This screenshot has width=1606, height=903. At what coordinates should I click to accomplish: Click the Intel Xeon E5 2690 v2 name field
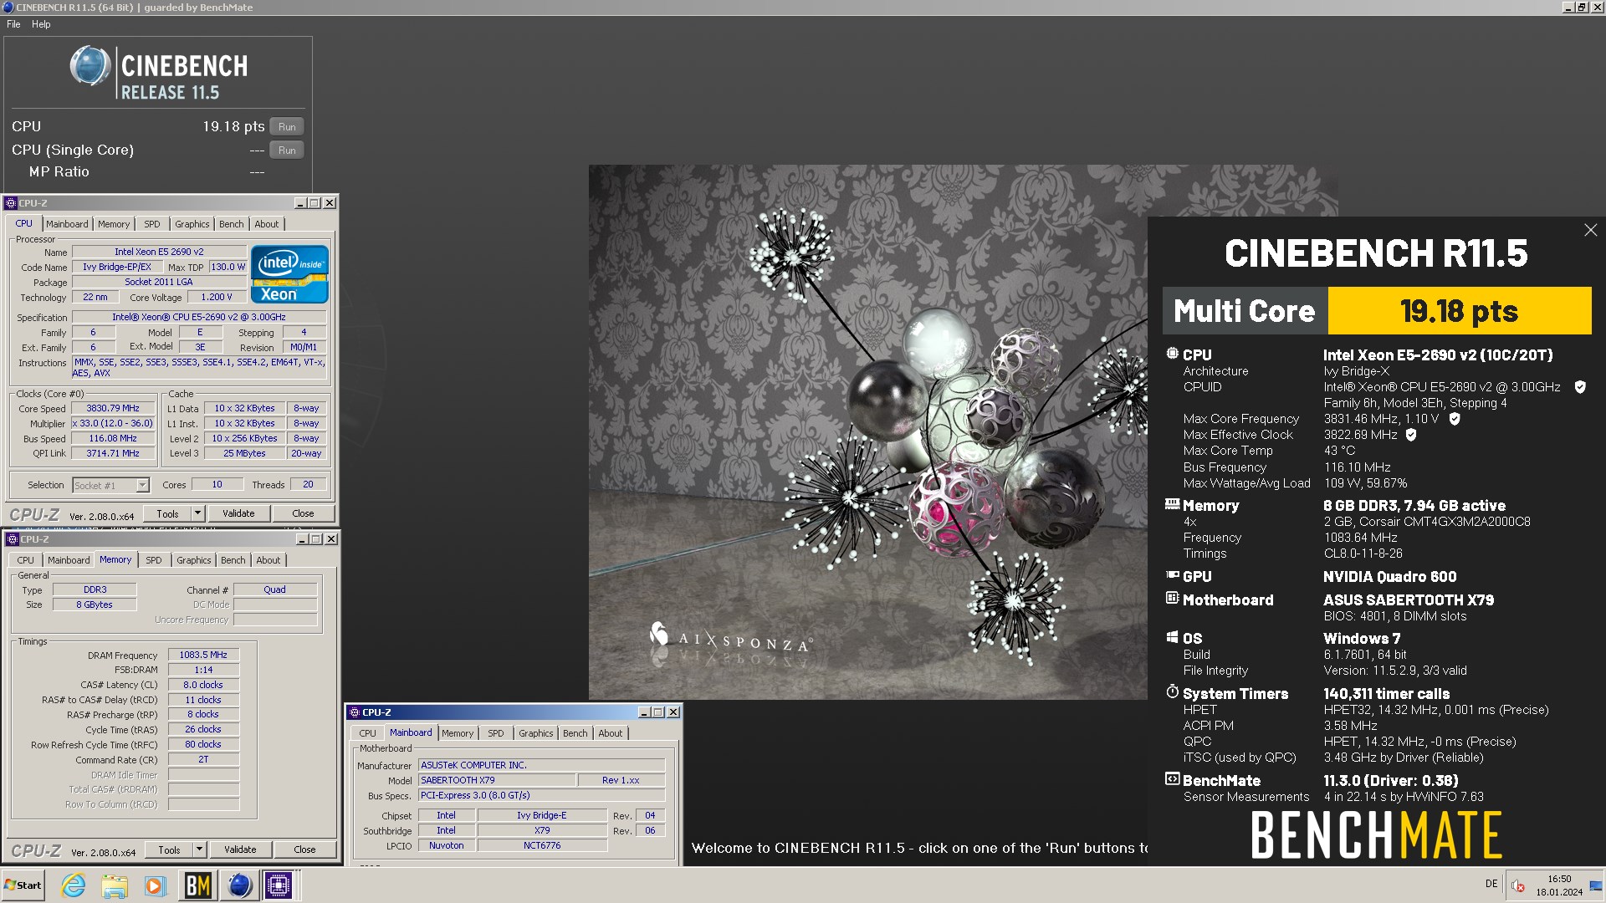159,252
